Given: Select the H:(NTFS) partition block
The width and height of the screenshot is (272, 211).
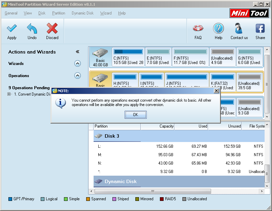Looking at the screenshot, I should pos(125,80).
